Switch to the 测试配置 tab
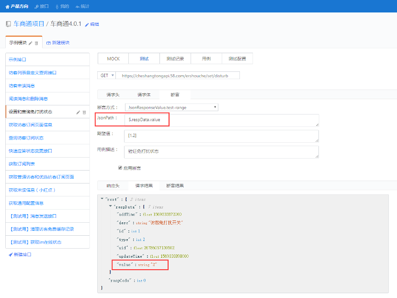The height and width of the screenshot is (298, 397). [x=237, y=59]
